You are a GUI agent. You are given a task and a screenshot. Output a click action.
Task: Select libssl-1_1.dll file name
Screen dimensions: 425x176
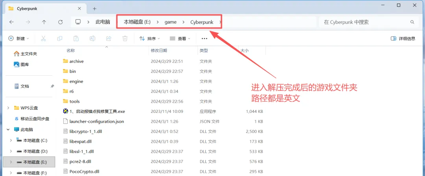click(x=81, y=151)
